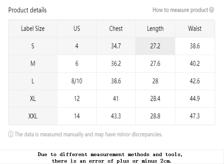Image resolution: width=224 pixels, height=164 pixels.
Task: Select the S size row label
Action: pos(33,46)
